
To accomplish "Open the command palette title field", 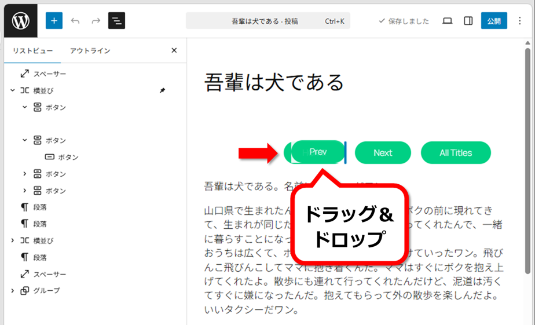I will 267,21.
